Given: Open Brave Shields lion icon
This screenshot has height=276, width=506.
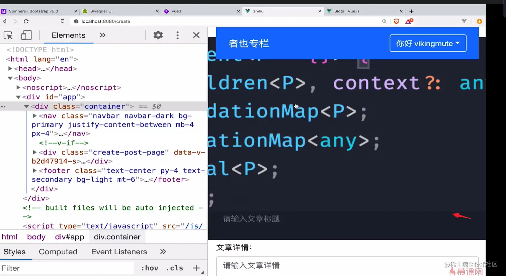Looking at the screenshot, I should tap(397, 21).
